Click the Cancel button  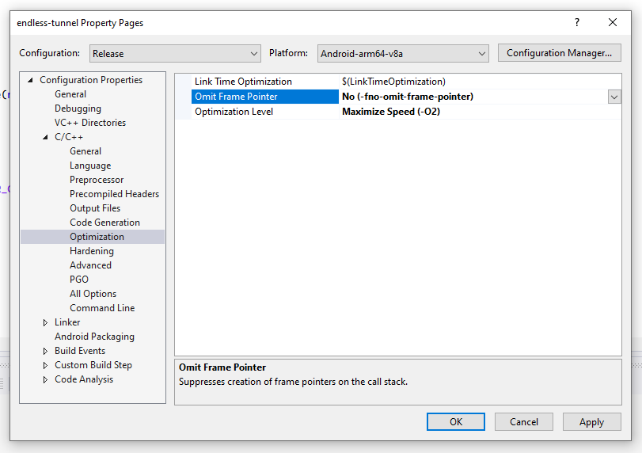coord(523,422)
